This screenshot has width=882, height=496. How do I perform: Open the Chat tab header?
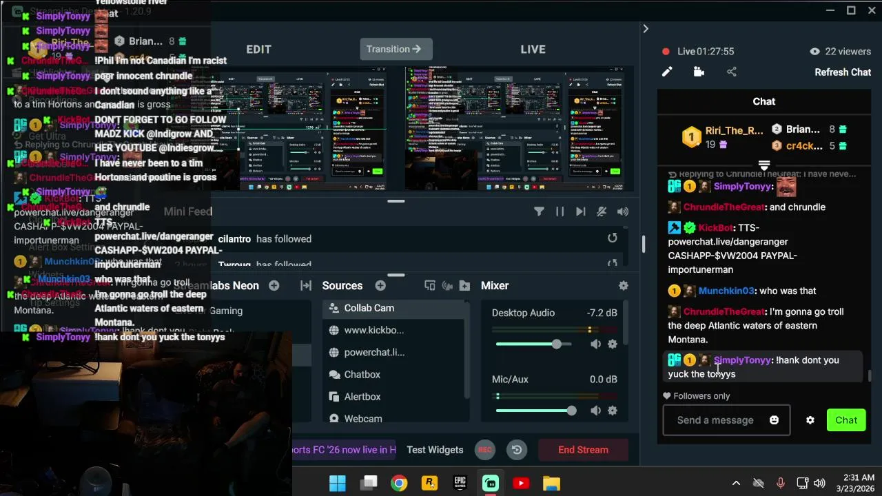(763, 101)
